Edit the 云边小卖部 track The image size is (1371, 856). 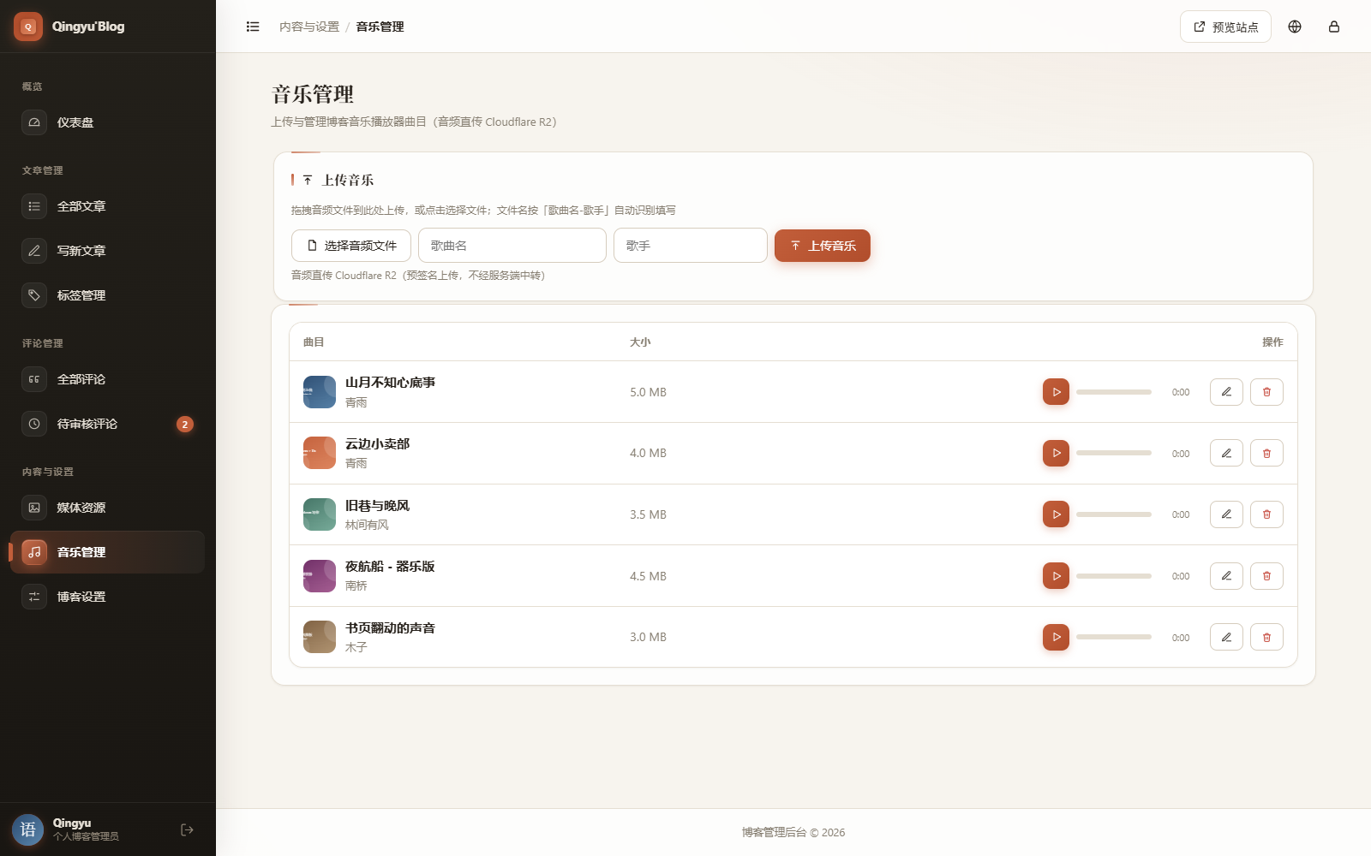click(x=1226, y=453)
